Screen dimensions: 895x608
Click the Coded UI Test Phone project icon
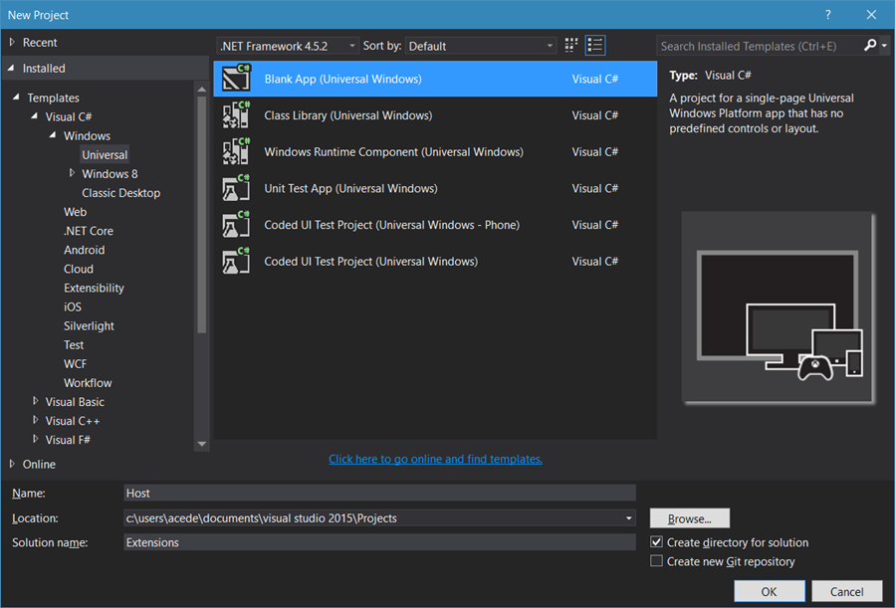pos(236,224)
